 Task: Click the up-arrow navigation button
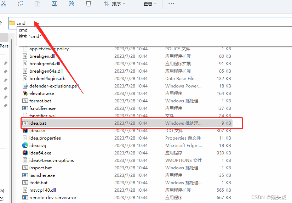[1, 23]
